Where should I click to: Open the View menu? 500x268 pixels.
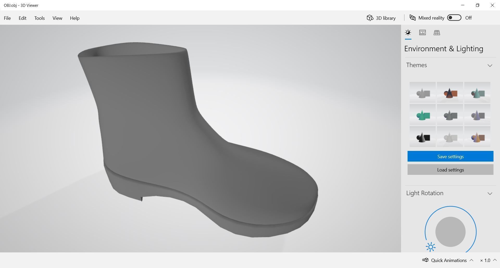tap(57, 18)
